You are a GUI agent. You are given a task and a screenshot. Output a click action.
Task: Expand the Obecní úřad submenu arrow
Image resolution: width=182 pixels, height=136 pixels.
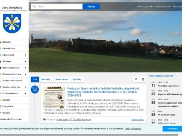[x=25, y=55]
